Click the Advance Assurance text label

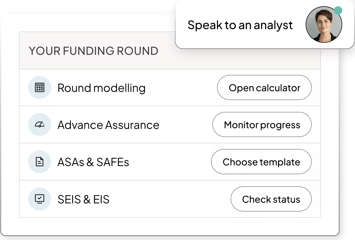pyautogui.click(x=108, y=125)
